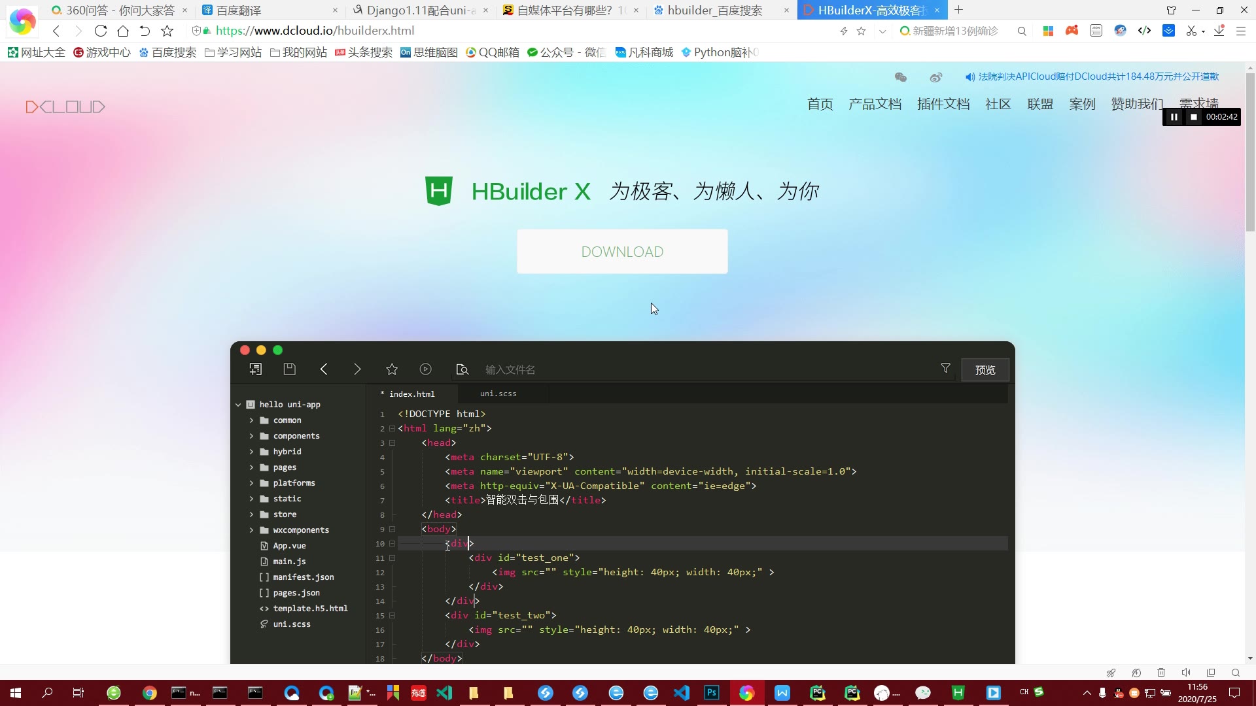Expand the components folder
1256x706 pixels.
(x=251, y=436)
